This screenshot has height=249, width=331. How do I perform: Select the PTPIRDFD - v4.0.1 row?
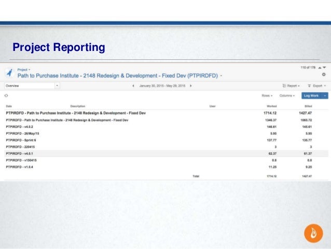pyautogui.click(x=166, y=153)
